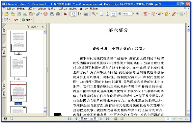193x124 pixels.
Task: Set Actual Size page view
Action: coord(101,14)
